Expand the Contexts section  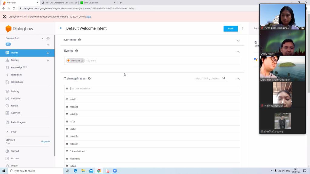pos(238,40)
